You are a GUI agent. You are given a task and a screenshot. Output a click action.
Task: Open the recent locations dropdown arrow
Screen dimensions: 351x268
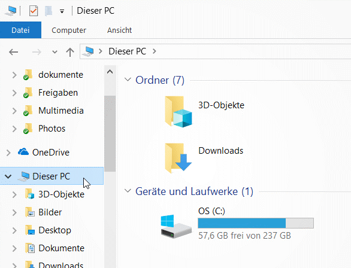click(x=55, y=52)
